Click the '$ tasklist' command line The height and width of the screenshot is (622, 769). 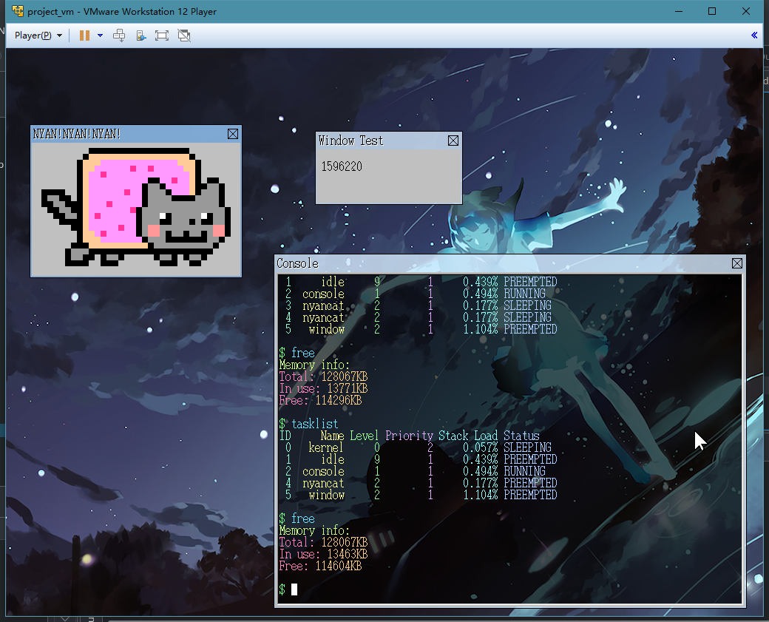[308, 423]
